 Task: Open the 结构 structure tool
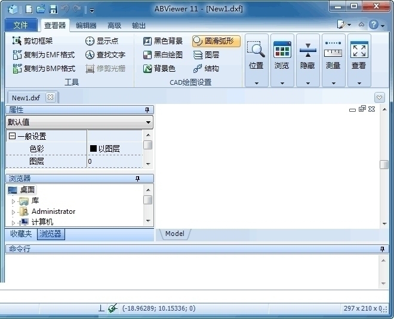point(206,68)
